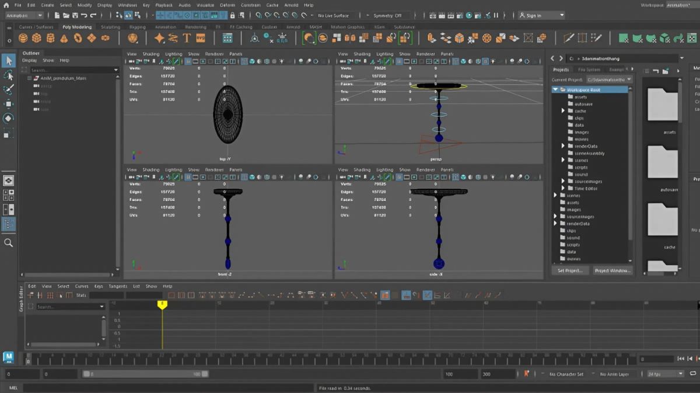Open the 24 fps frame rate dropdown
This screenshot has height=393, width=700.
666,374
